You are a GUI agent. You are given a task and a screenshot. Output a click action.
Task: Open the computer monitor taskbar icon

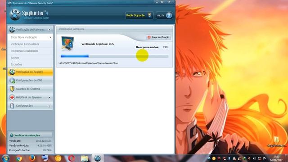pos(45,158)
